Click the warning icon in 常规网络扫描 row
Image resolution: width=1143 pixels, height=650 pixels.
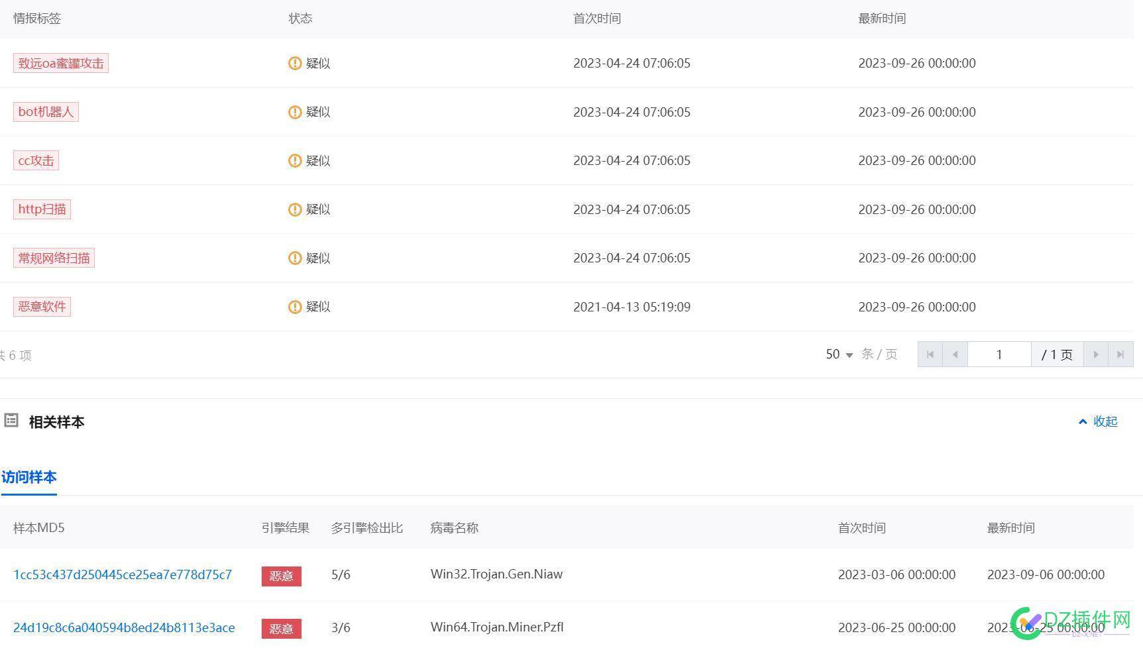click(295, 258)
